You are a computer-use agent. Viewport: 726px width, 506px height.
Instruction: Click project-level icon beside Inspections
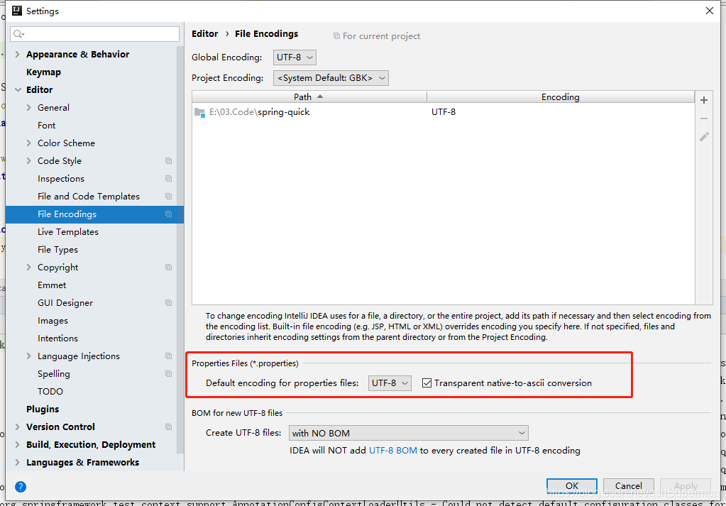(x=168, y=179)
